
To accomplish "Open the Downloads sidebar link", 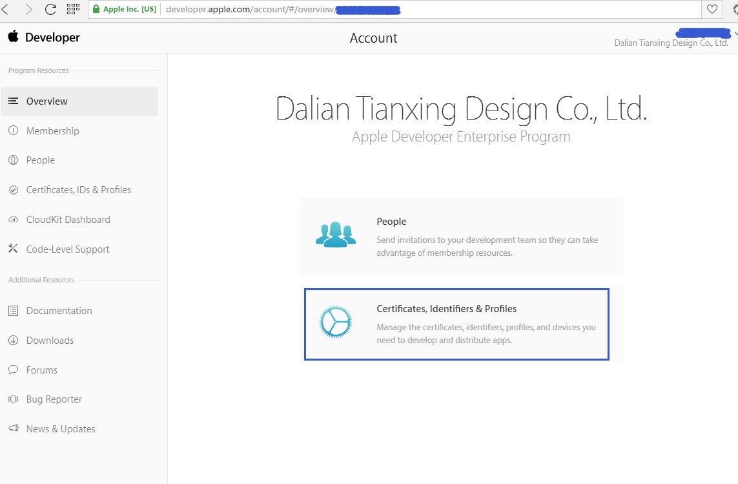I will point(50,341).
